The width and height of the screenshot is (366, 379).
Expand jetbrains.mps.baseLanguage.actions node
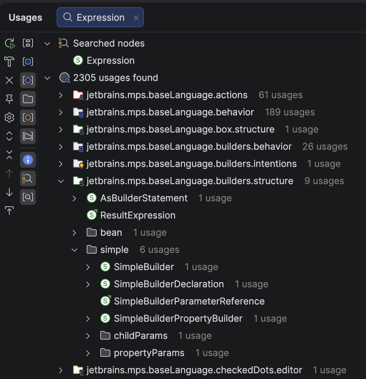click(x=61, y=95)
